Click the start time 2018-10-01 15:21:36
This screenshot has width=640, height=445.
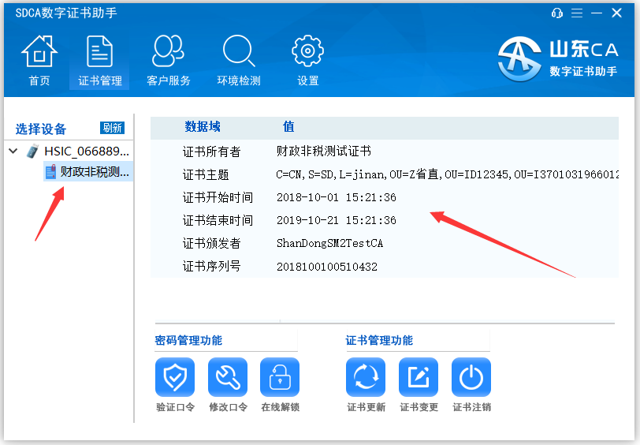coord(337,197)
